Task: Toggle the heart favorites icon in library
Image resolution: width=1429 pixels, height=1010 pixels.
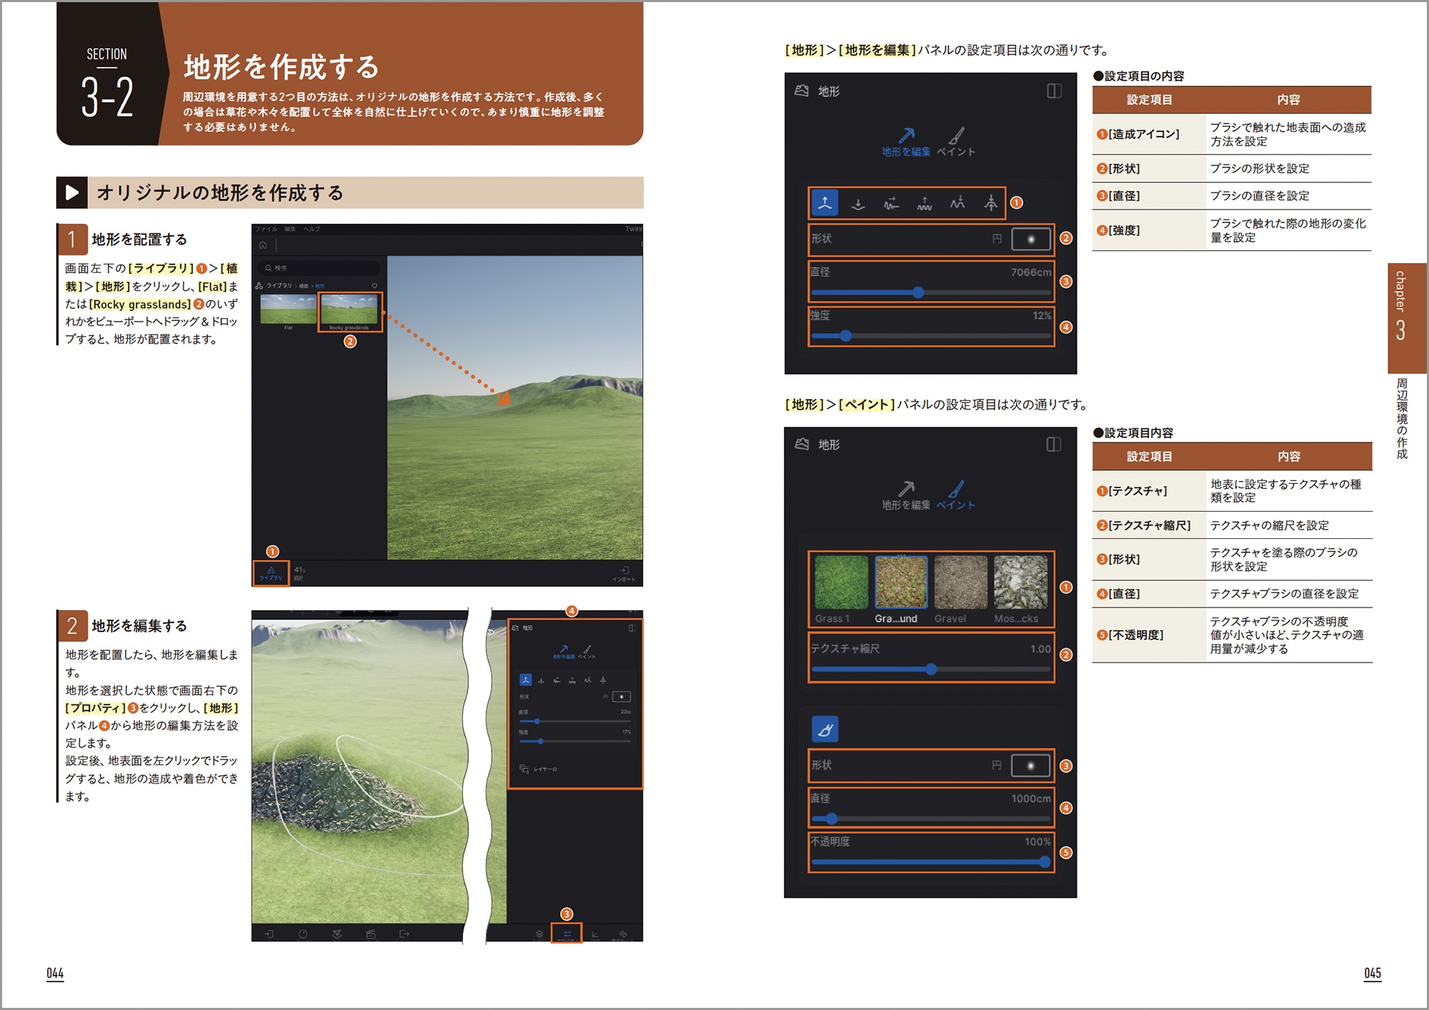Action: tap(374, 286)
